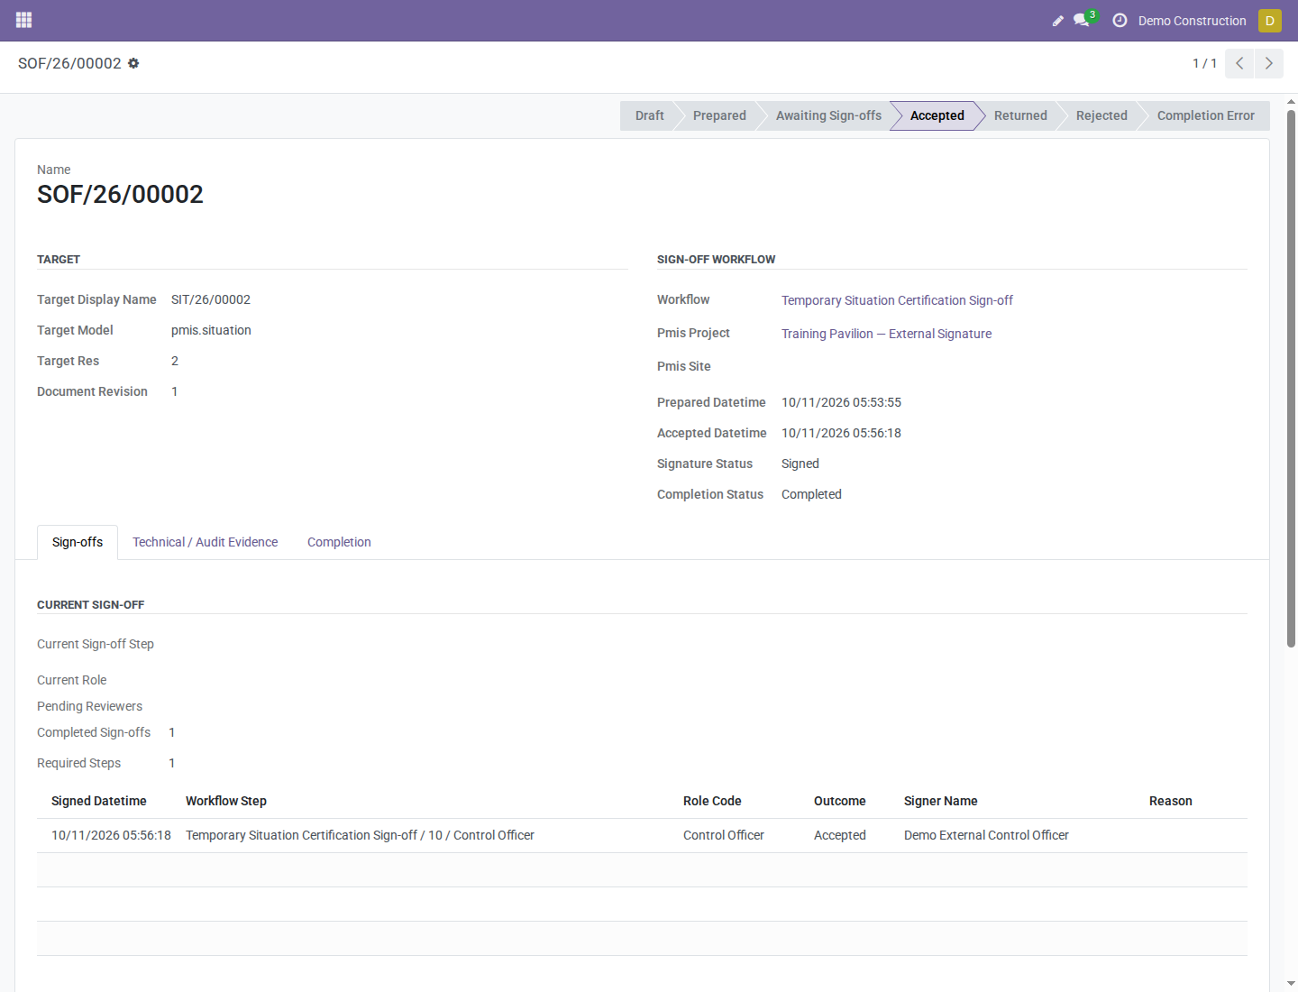Open the Technical / Audit Evidence tab
The width and height of the screenshot is (1298, 992).
point(205,542)
